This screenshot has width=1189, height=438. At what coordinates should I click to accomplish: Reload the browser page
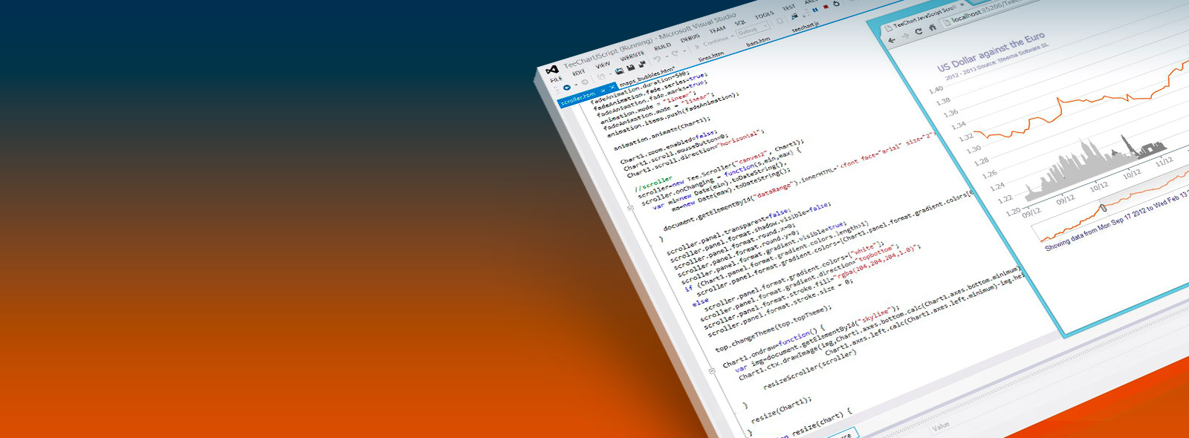919,31
